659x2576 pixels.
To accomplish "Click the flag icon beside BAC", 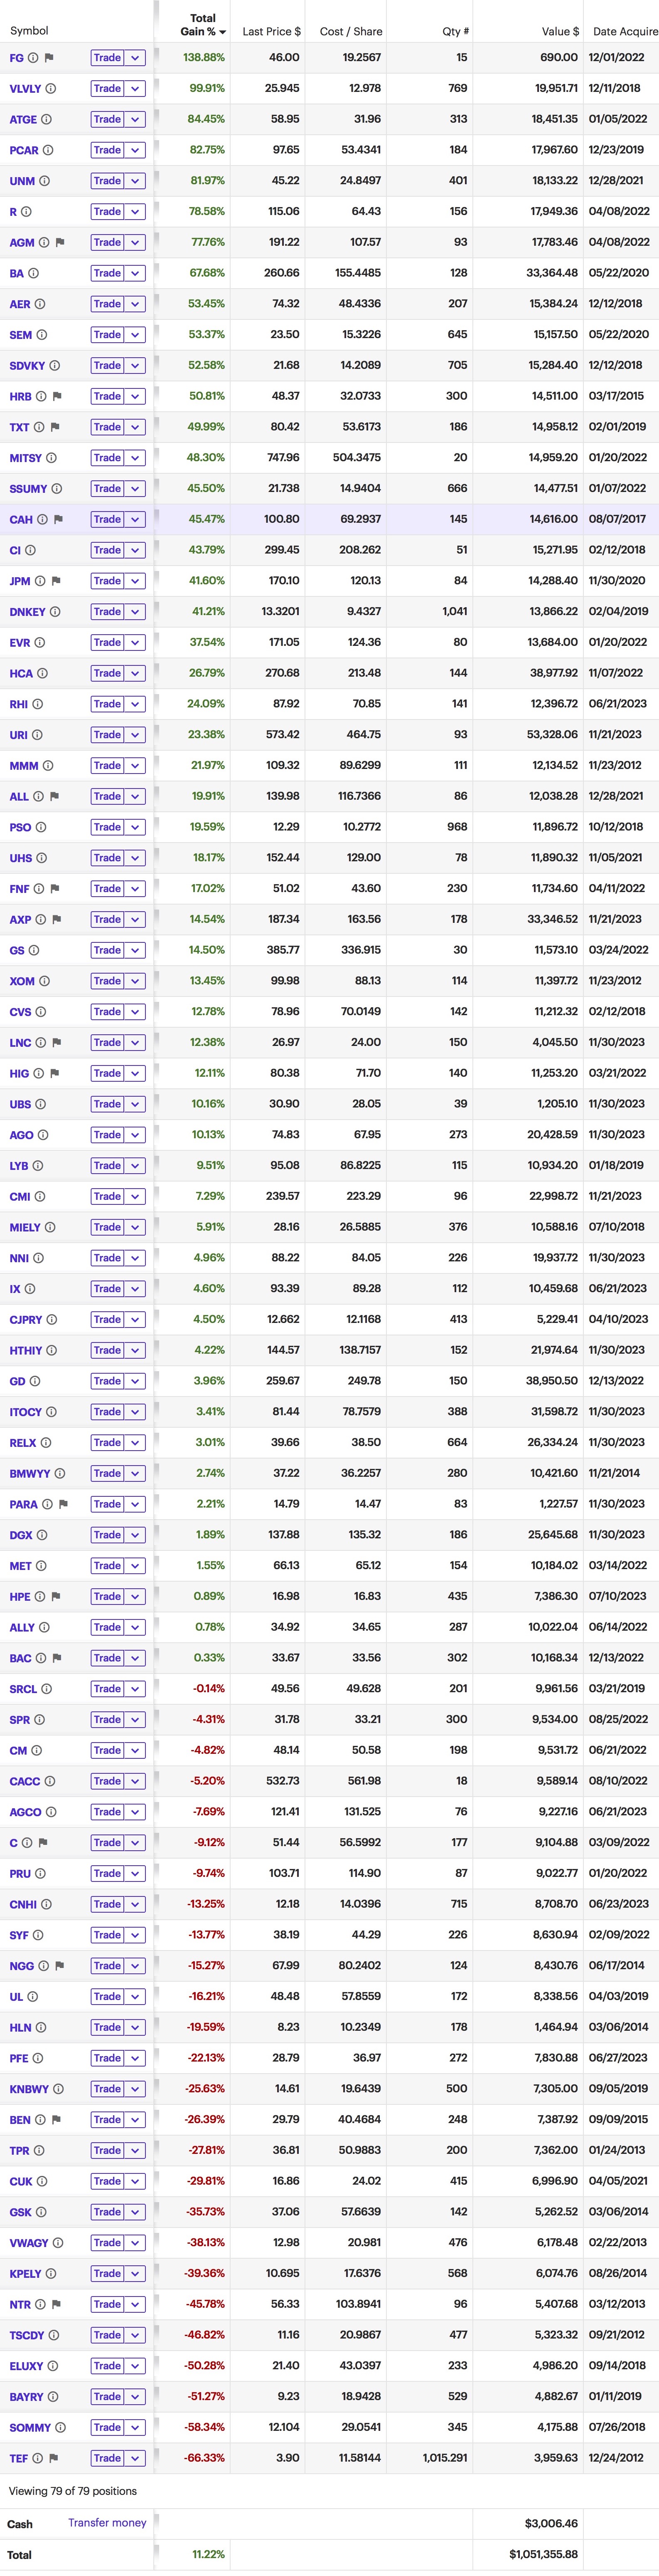I will pyautogui.click(x=57, y=1658).
